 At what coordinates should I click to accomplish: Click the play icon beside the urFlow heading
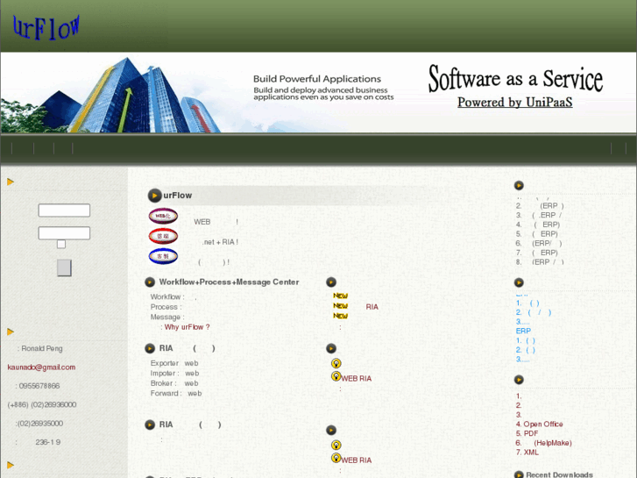pos(154,196)
